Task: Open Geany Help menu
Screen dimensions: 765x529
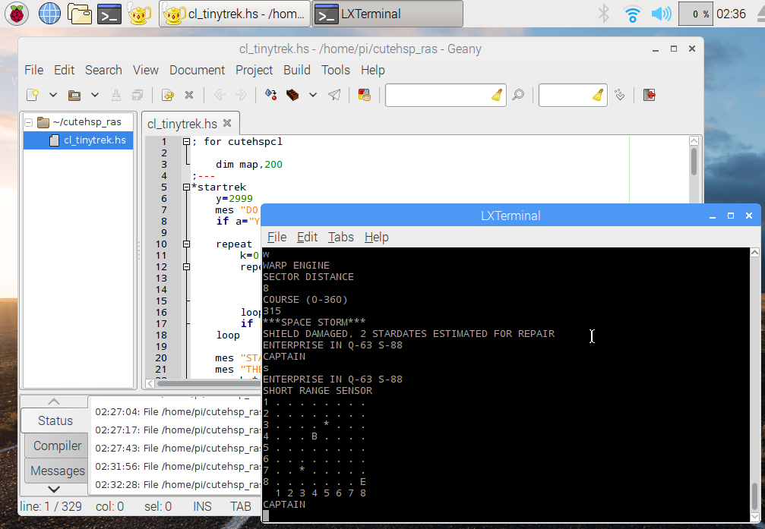Action: coord(373,71)
